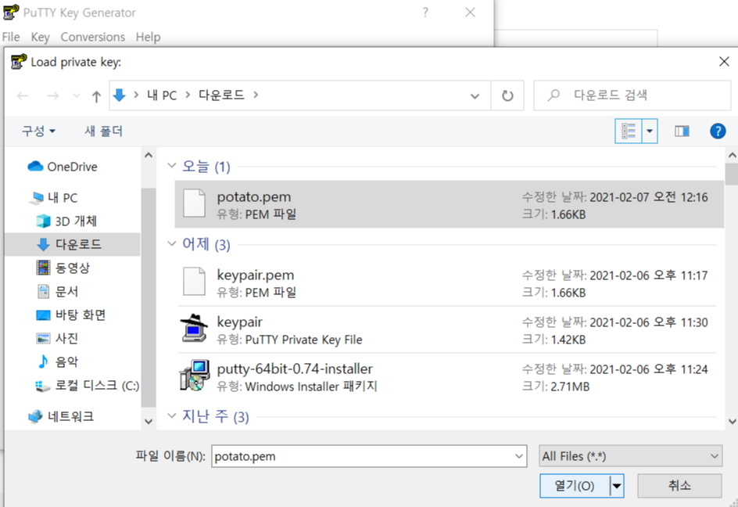
Task: Click the 열기(O) button
Action: pyautogui.click(x=575, y=485)
